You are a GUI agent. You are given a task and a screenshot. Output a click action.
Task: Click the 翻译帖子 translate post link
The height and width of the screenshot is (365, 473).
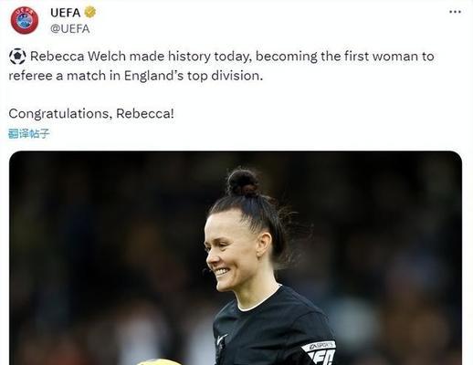[28, 133]
